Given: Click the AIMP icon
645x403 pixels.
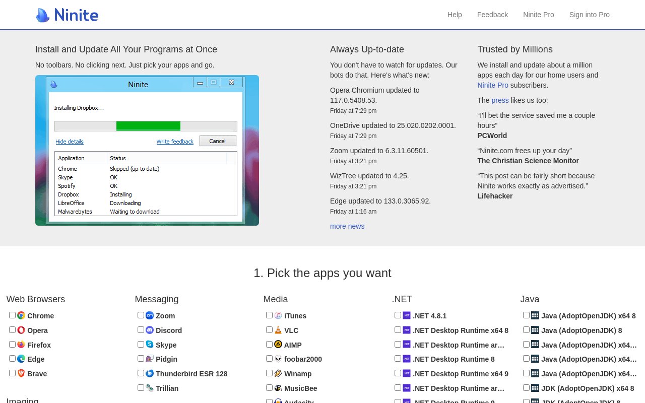Looking at the screenshot, I should coord(278,345).
